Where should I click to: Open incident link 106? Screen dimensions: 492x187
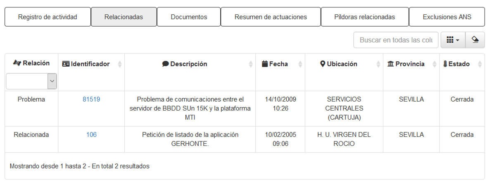click(x=91, y=135)
